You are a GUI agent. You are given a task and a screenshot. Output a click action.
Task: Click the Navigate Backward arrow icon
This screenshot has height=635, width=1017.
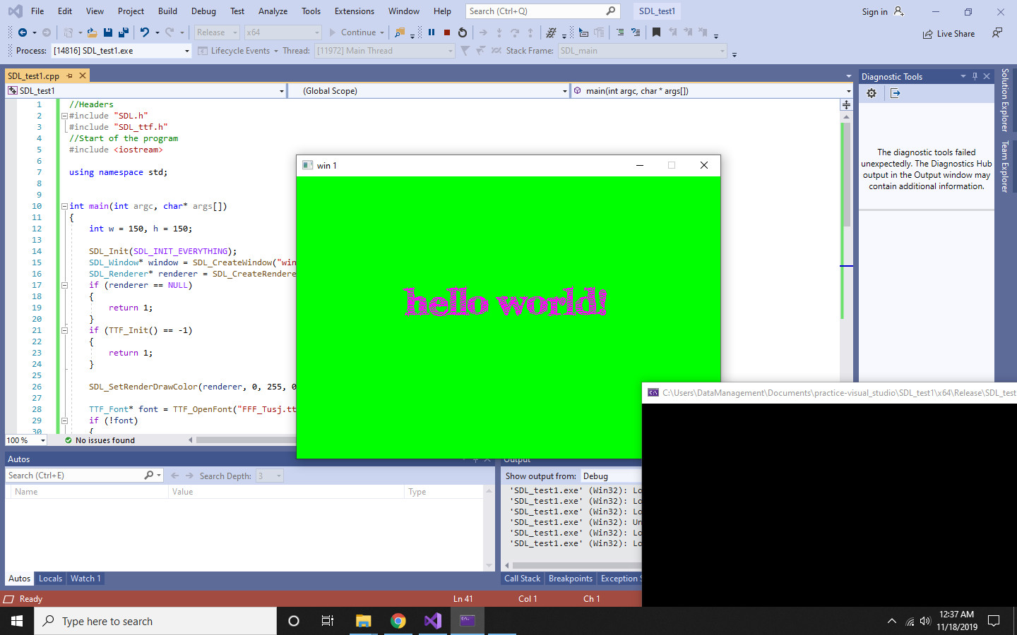(x=23, y=32)
